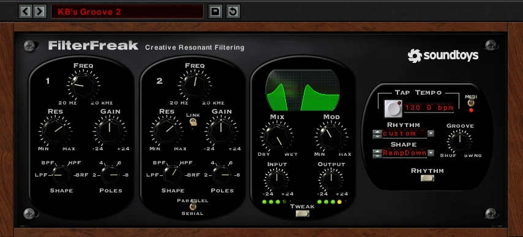
Task: Save the current preset
Action: 216,12
